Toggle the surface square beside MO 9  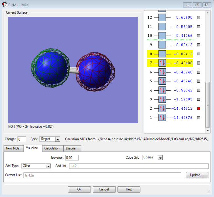point(198,45)
